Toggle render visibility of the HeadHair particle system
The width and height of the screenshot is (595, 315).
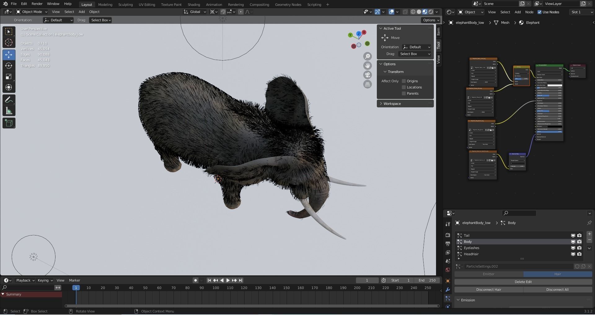pos(579,254)
